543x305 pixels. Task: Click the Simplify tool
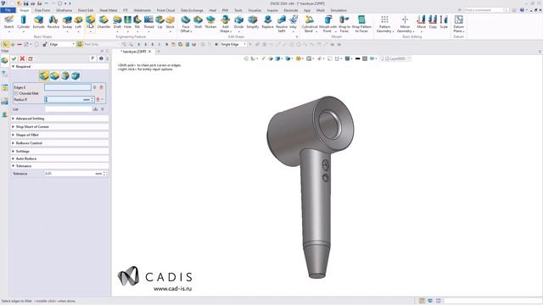coord(253,22)
